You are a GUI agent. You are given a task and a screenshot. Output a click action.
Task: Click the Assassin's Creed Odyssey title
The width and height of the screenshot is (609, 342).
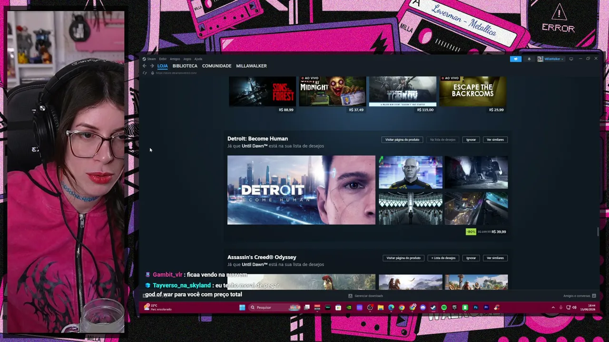[x=262, y=257]
